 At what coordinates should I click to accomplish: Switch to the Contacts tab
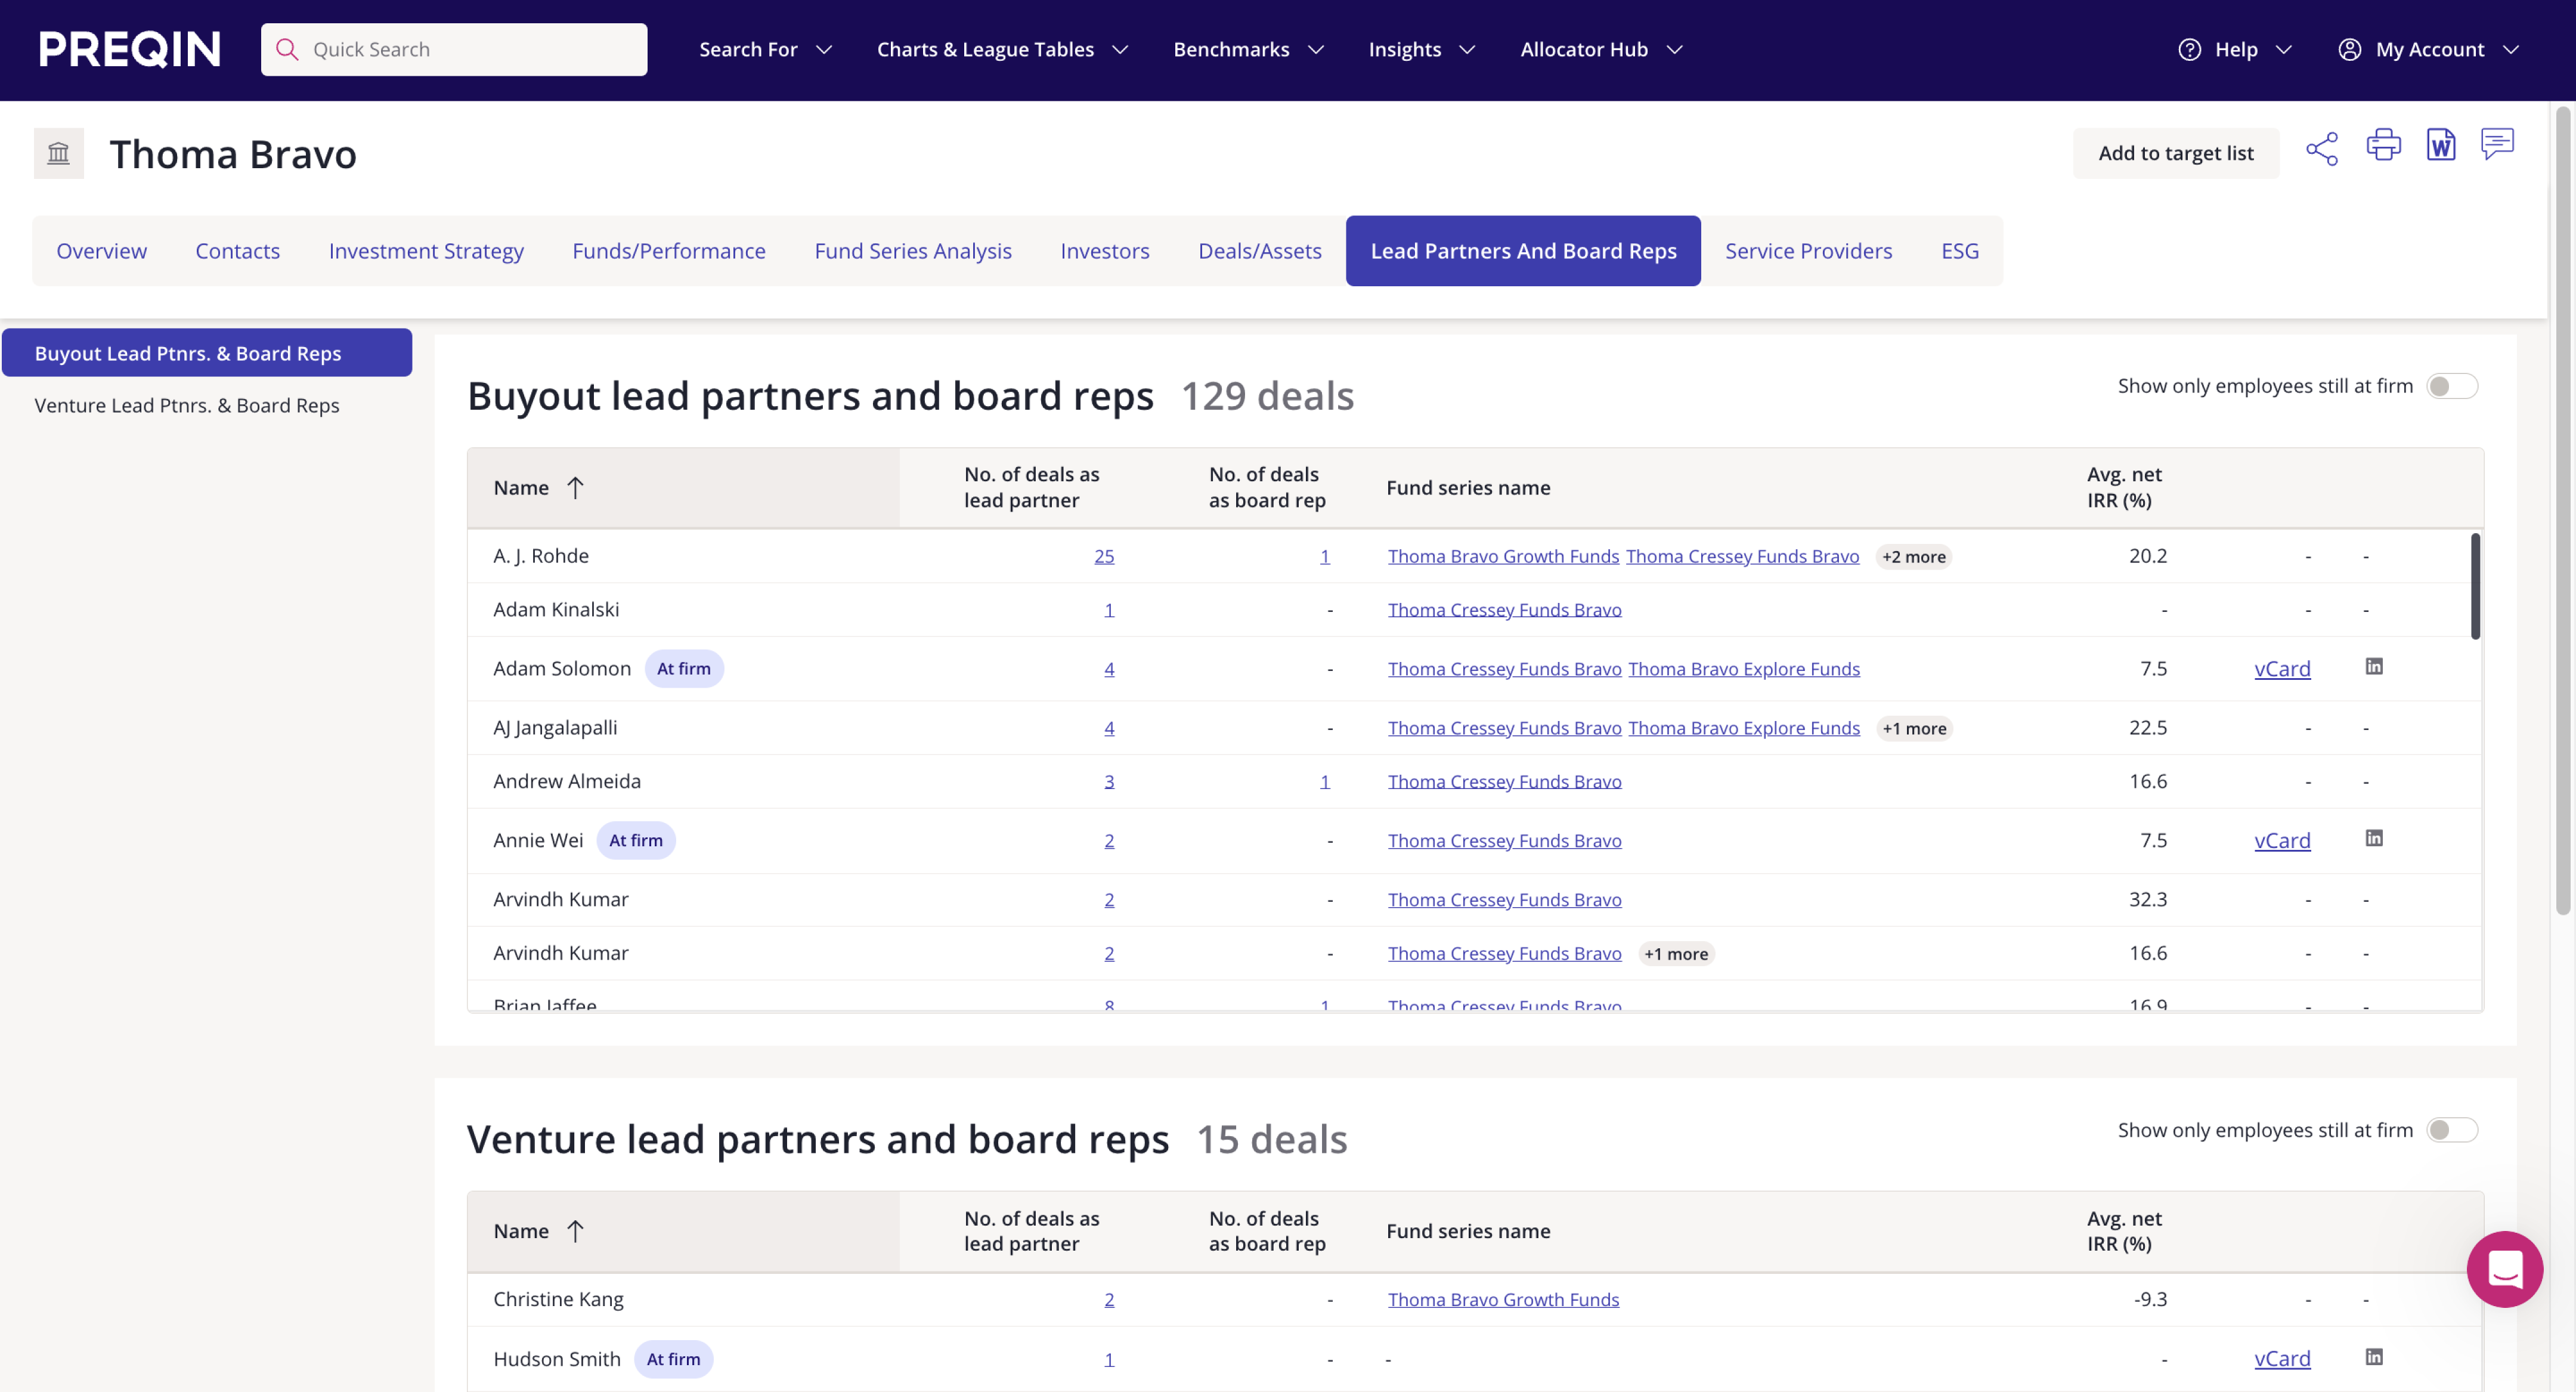pos(237,251)
